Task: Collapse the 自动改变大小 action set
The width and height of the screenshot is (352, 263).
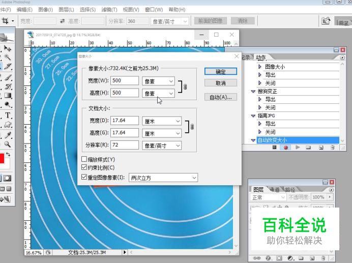Action: pyautogui.click(x=253, y=140)
